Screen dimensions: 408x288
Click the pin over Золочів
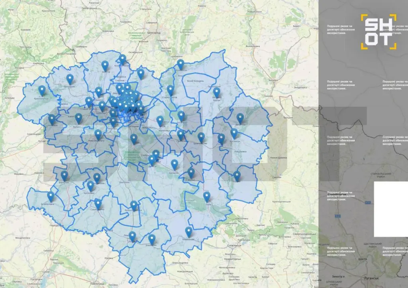click(105, 65)
